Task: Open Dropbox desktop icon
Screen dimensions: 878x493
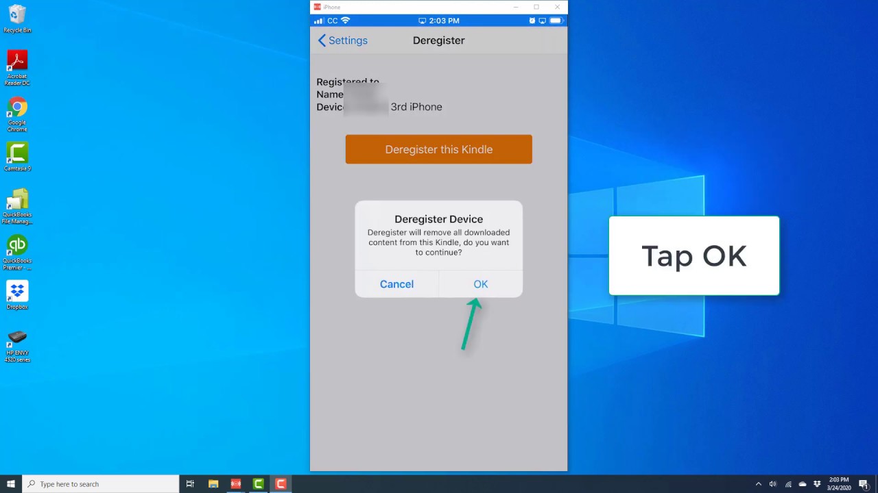Action: point(17,296)
